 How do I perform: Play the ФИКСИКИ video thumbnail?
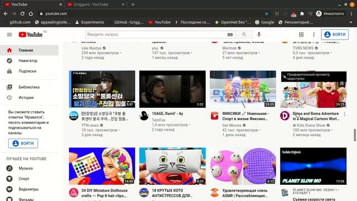tap(243, 89)
